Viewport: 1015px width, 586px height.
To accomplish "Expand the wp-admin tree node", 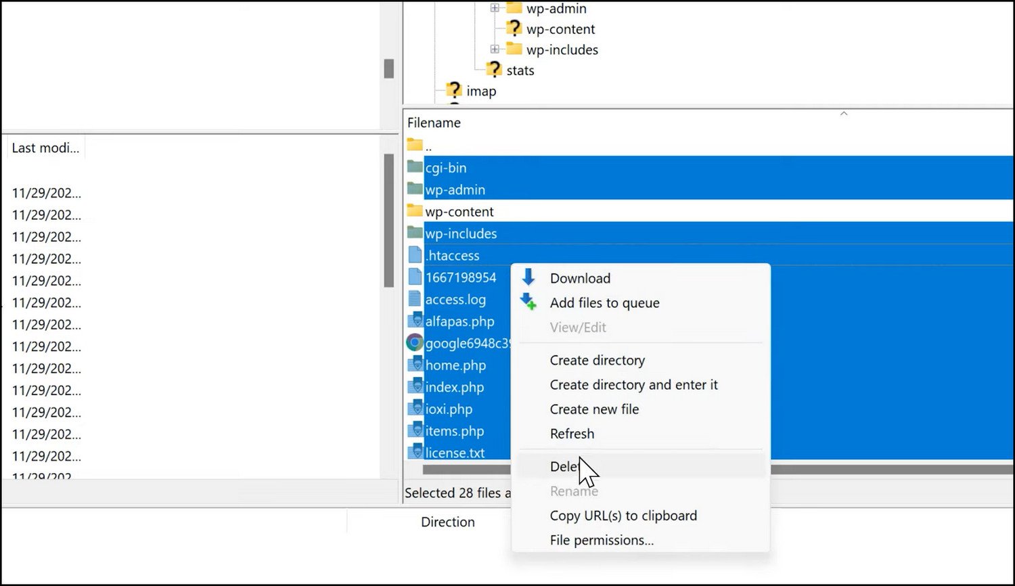I will (x=495, y=8).
